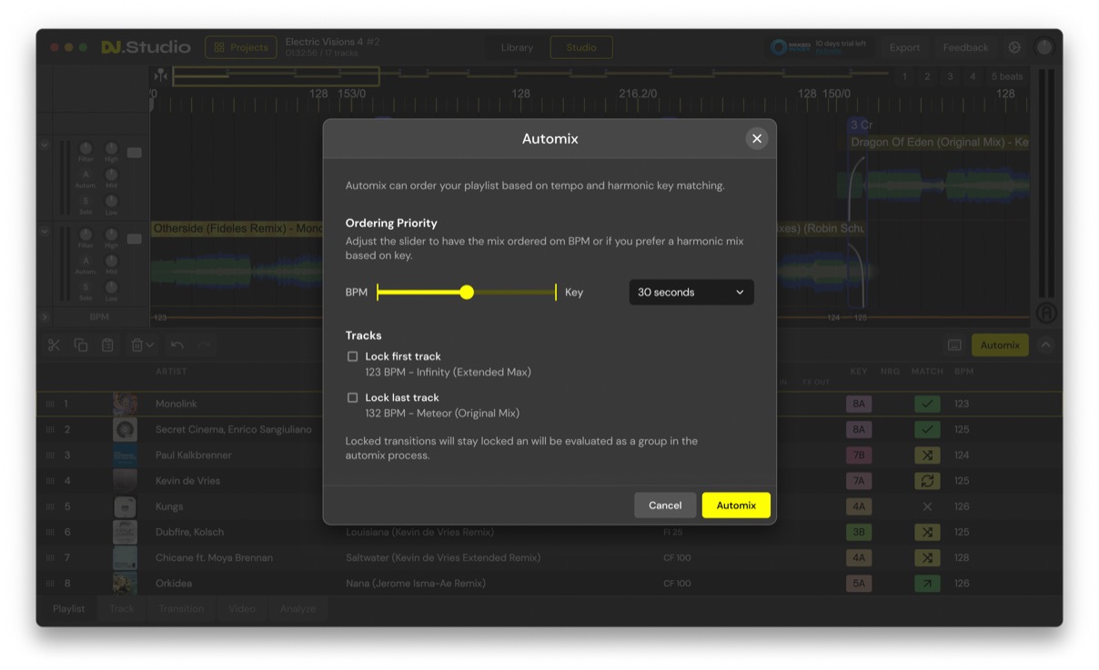Undo the last action with the undo arrow

click(176, 345)
